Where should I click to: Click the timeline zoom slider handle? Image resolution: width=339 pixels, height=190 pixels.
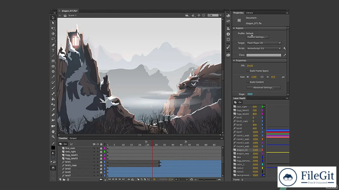204,179
